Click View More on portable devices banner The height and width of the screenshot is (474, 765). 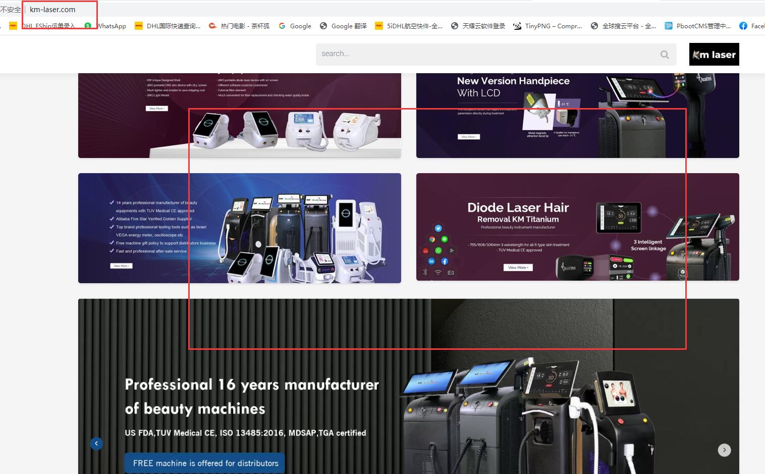click(x=156, y=109)
